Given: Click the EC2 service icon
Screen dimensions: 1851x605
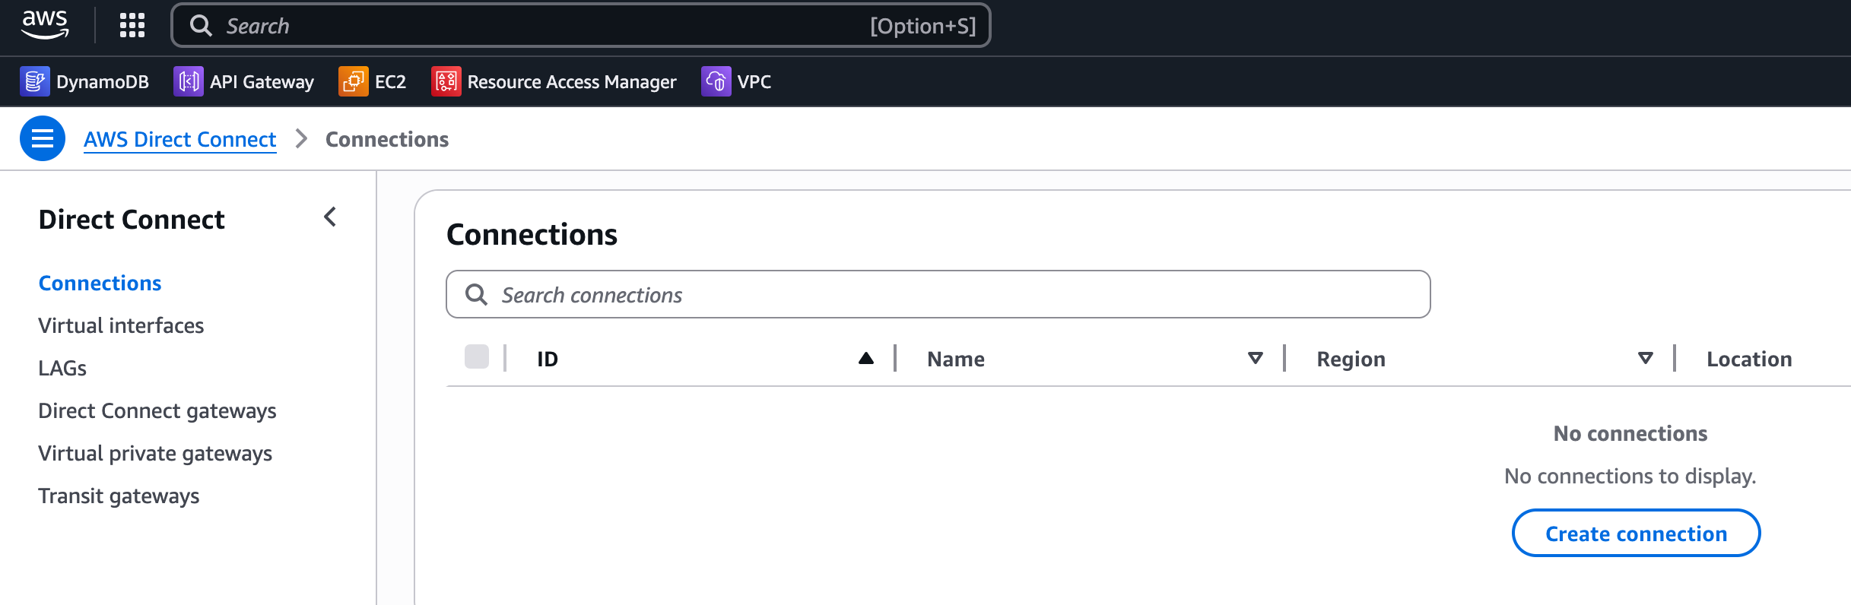Looking at the screenshot, I should [354, 81].
